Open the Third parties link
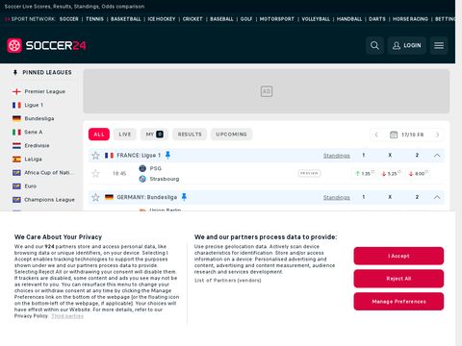The height and width of the screenshot is (346, 462). click(x=67, y=316)
